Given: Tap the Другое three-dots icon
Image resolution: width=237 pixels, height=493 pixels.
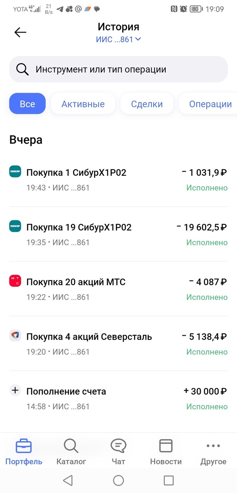Looking at the screenshot, I should tap(213, 445).
